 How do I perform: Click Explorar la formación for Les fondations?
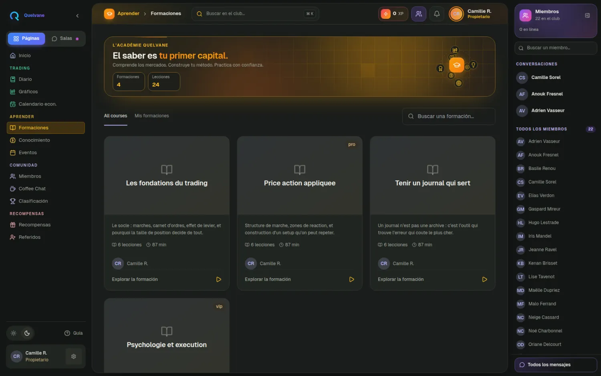coord(135,279)
